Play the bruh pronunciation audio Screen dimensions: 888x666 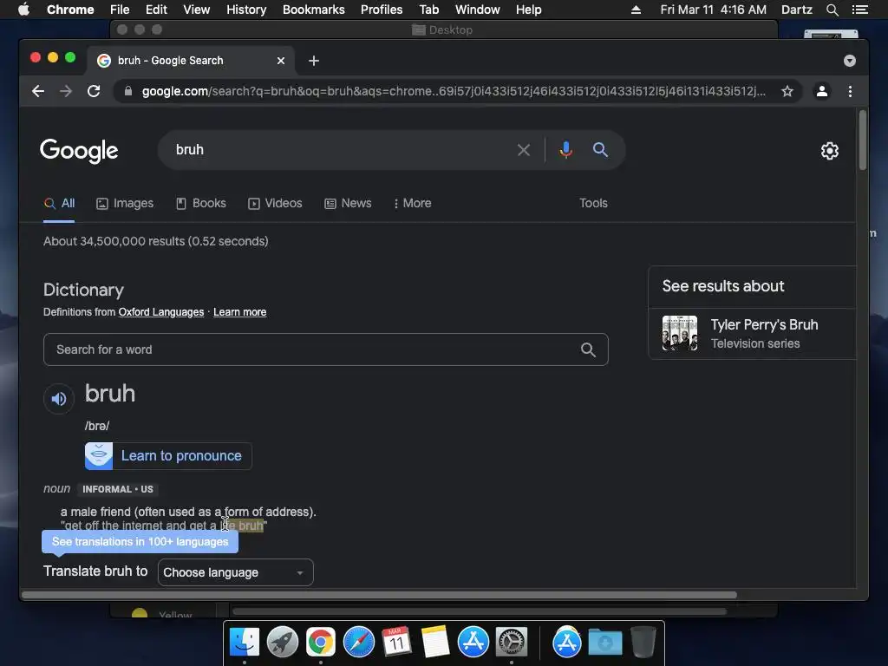(x=59, y=399)
